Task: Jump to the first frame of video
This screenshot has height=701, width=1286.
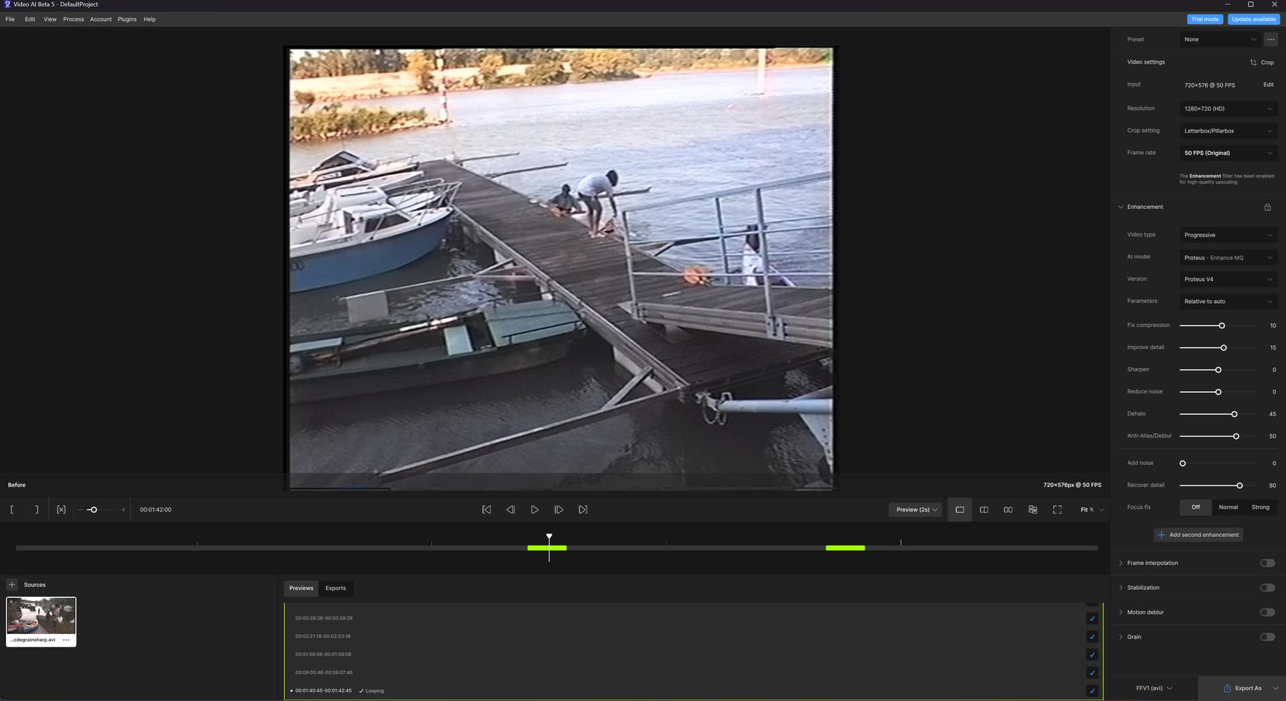Action: click(486, 510)
